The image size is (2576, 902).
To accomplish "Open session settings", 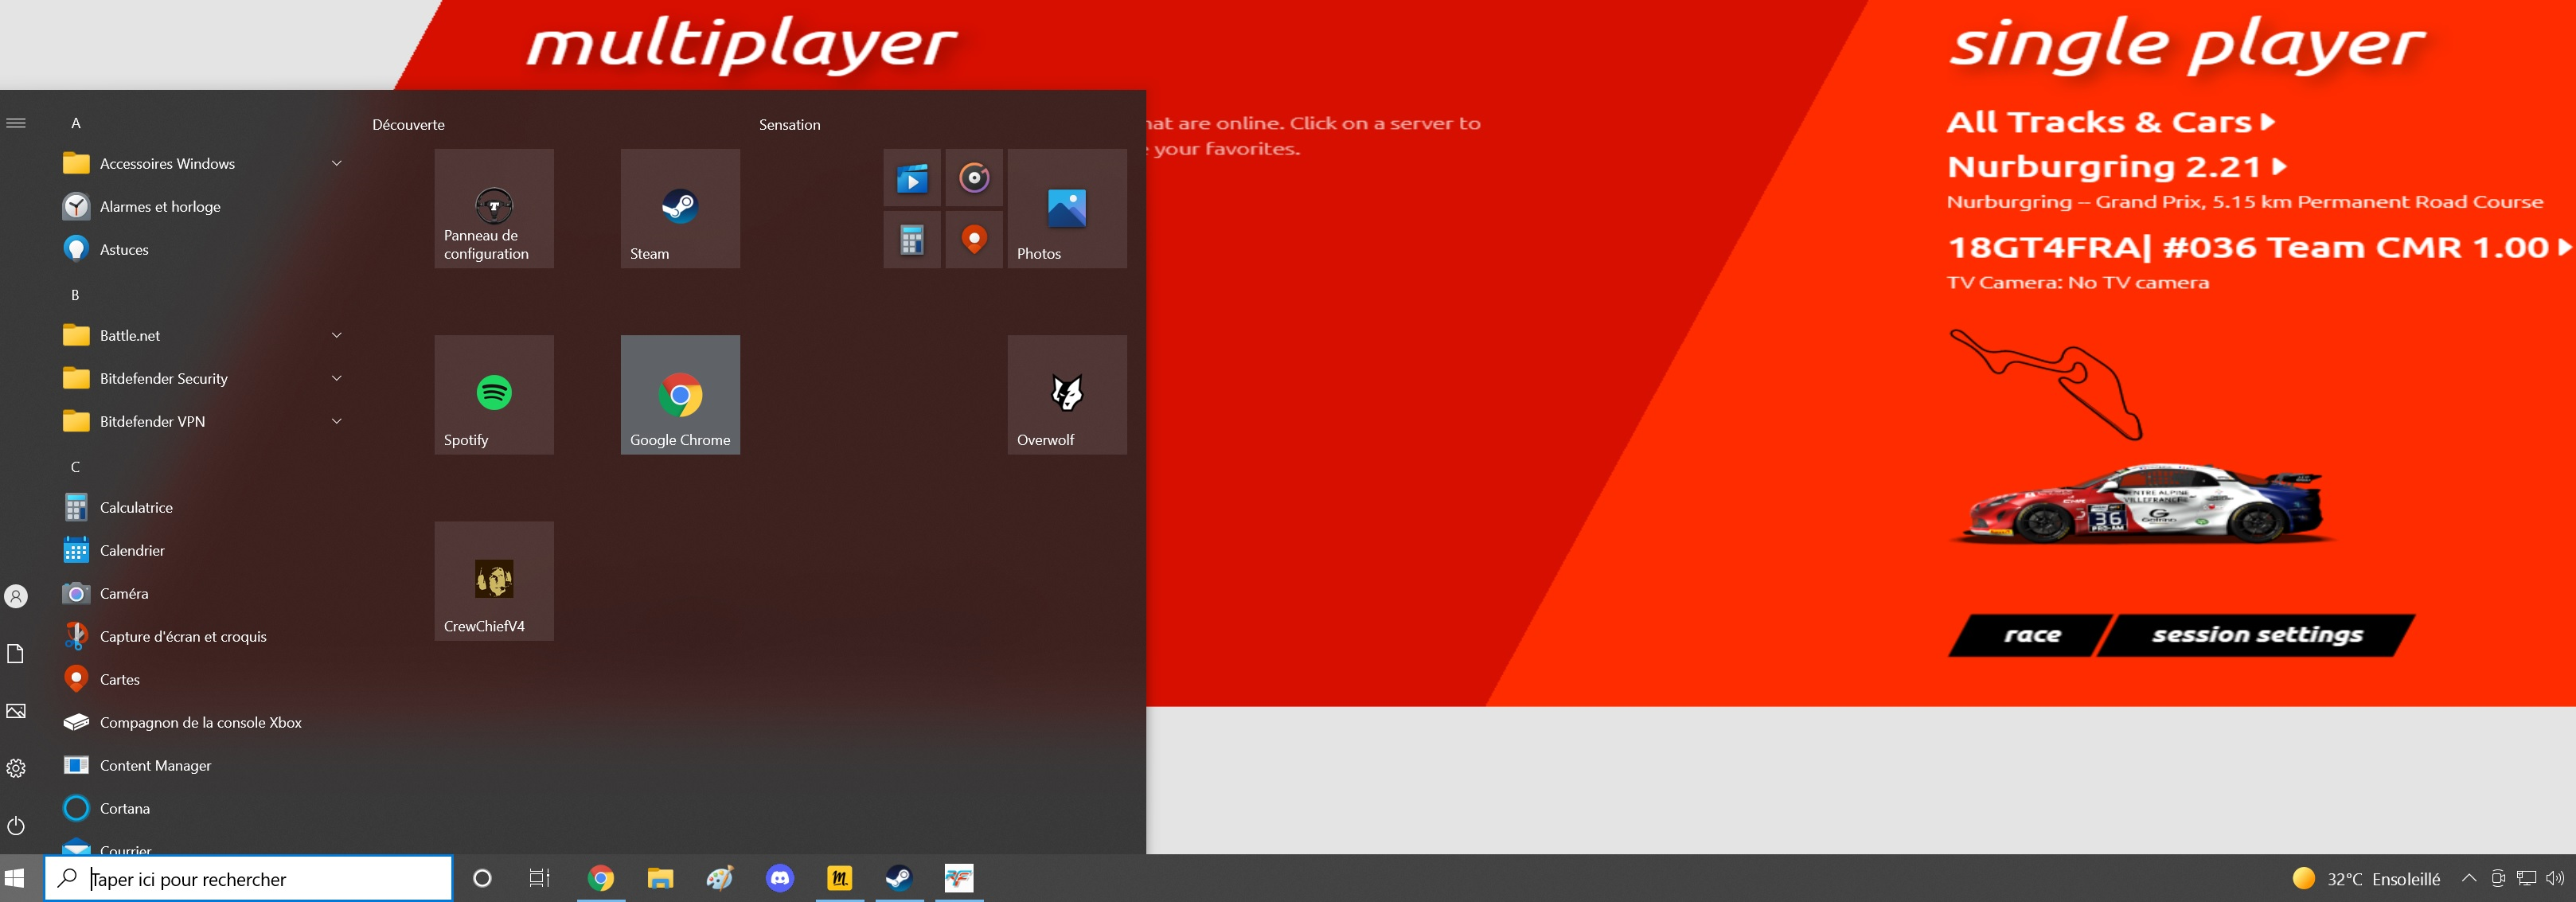I will click(2256, 635).
